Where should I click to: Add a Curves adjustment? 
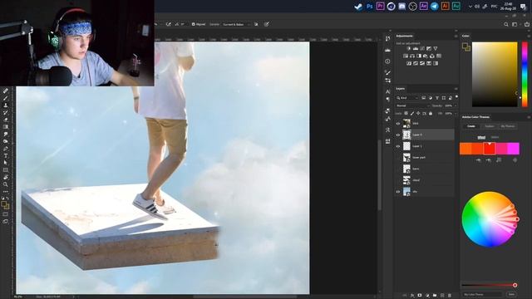click(422, 48)
